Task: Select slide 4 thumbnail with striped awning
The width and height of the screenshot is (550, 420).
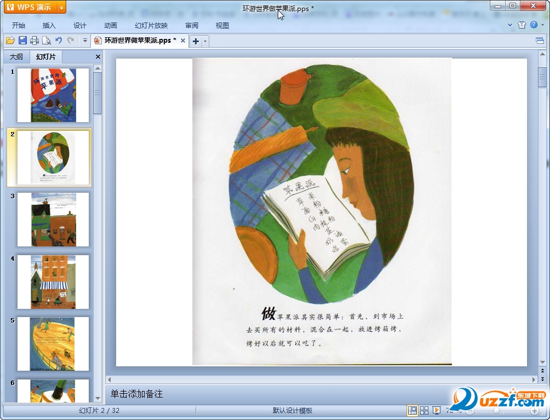Action: pos(53,282)
